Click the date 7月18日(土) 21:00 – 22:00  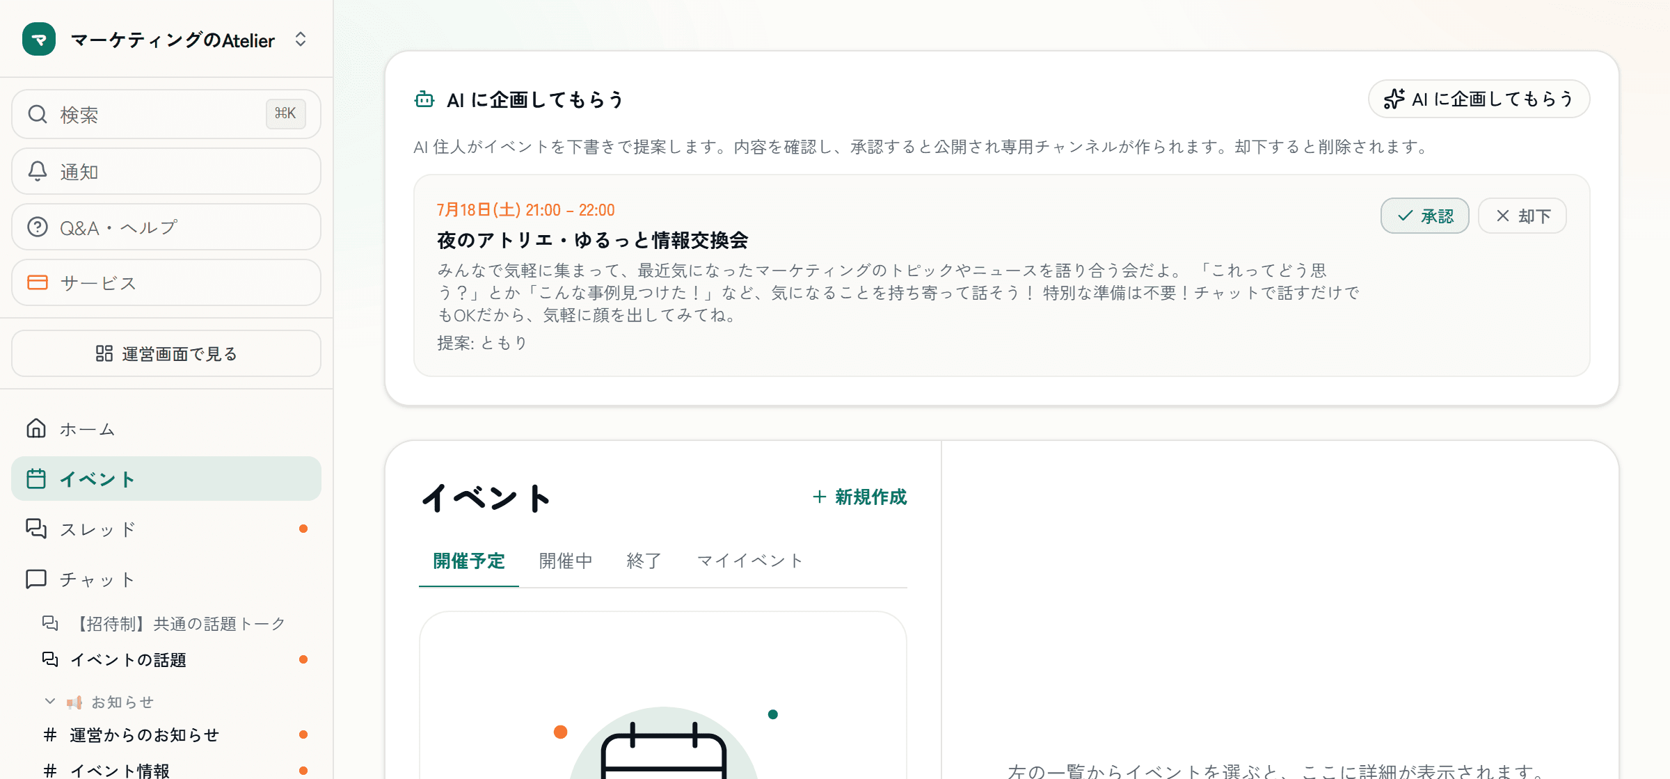coord(525,210)
